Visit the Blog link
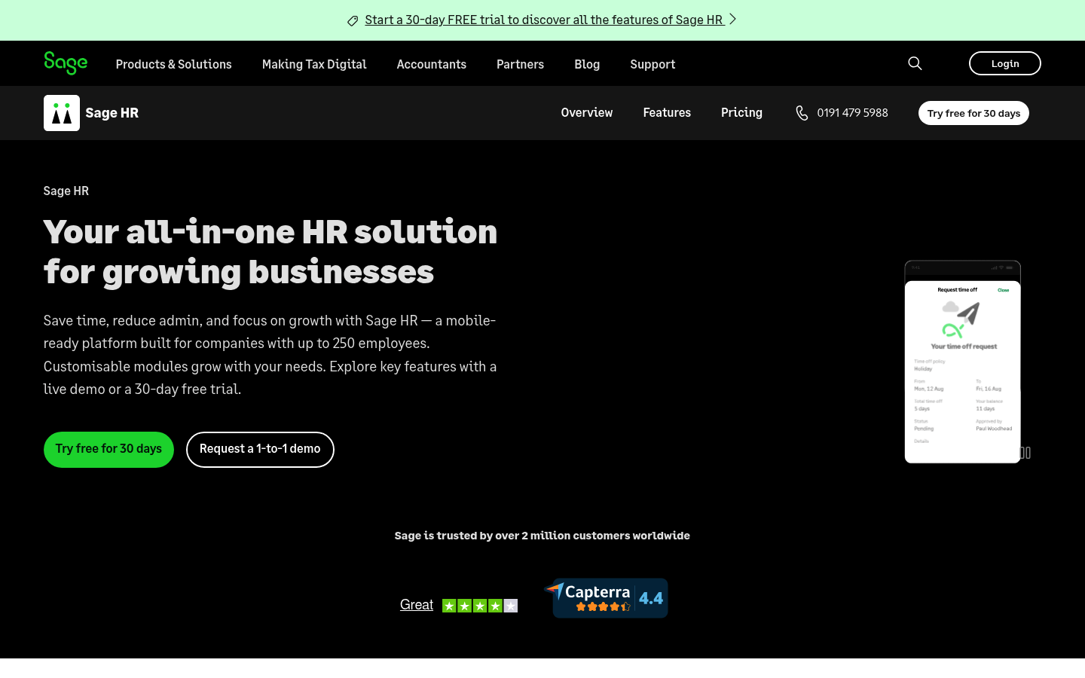 click(x=587, y=64)
